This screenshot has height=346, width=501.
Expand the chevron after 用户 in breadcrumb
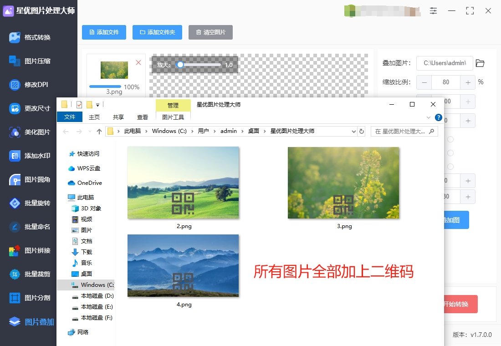(215, 131)
